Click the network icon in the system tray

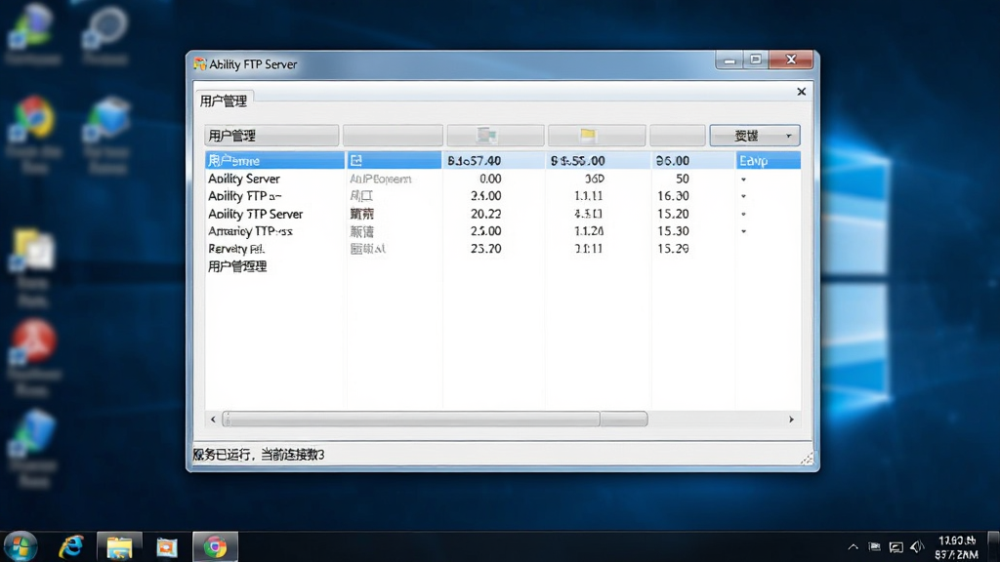[x=896, y=546]
